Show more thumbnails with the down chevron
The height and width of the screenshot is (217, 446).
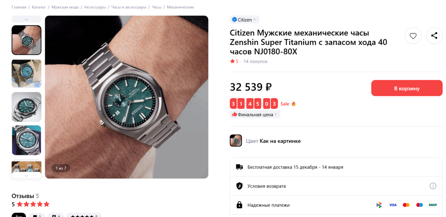(x=27, y=176)
